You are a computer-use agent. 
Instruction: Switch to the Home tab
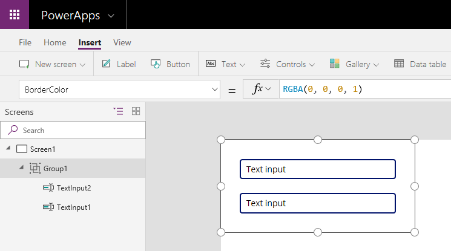click(x=55, y=42)
